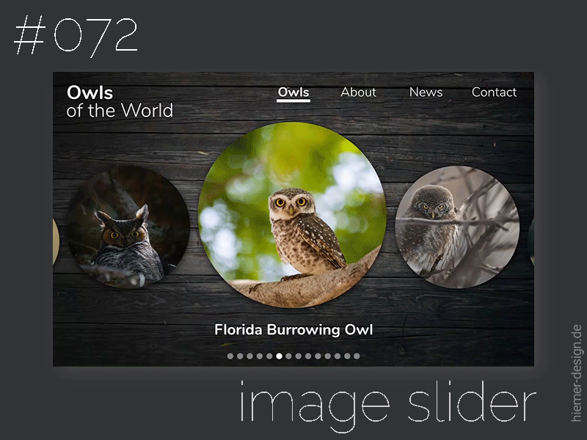Image resolution: width=587 pixels, height=440 pixels.
Task: Select the first slider dot
Action: [x=231, y=356]
